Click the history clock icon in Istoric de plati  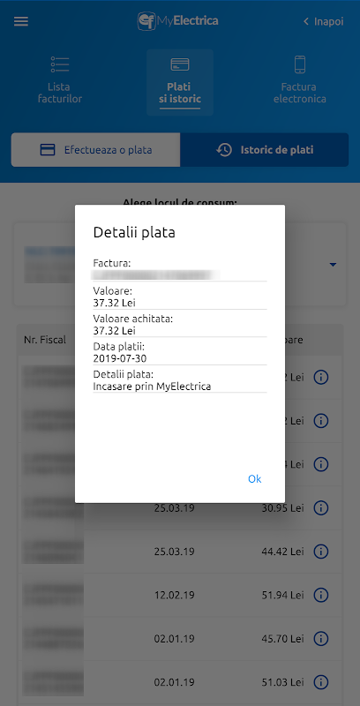coord(224,150)
